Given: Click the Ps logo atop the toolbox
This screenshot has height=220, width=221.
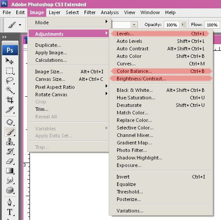Looking at the screenshot, I should pyautogui.click(x=10, y=50).
